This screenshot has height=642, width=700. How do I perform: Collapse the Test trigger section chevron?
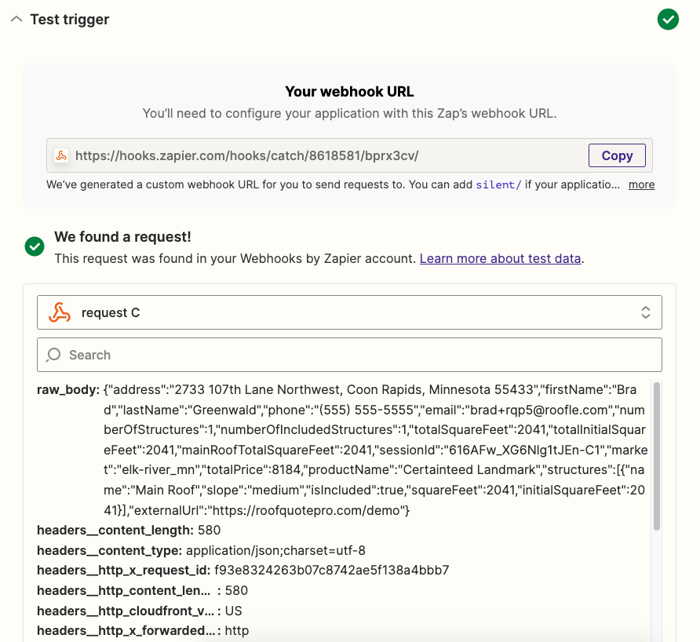16,19
